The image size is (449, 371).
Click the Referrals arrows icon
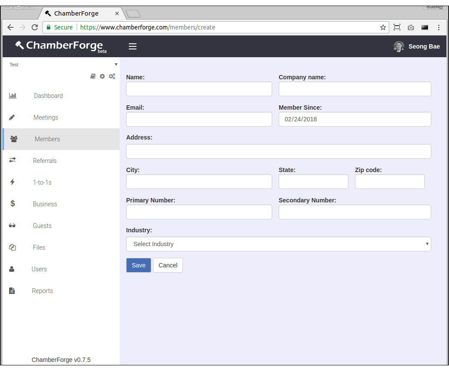click(13, 160)
